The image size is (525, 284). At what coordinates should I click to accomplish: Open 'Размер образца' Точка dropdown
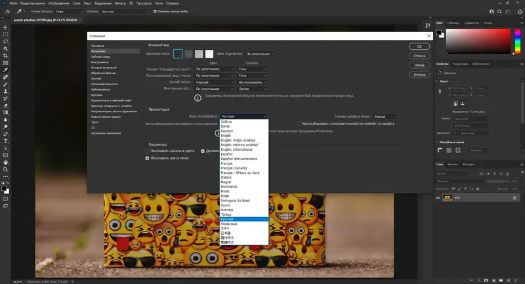click(69, 11)
